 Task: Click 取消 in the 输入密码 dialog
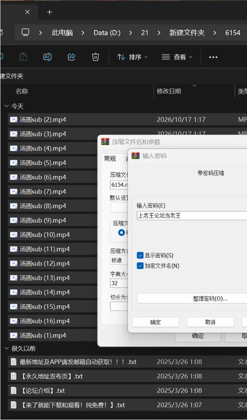click(210, 322)
